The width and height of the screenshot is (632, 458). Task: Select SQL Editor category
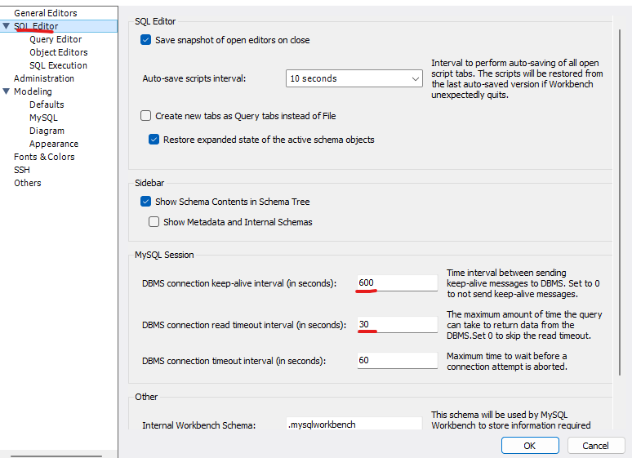pos(36,26)
